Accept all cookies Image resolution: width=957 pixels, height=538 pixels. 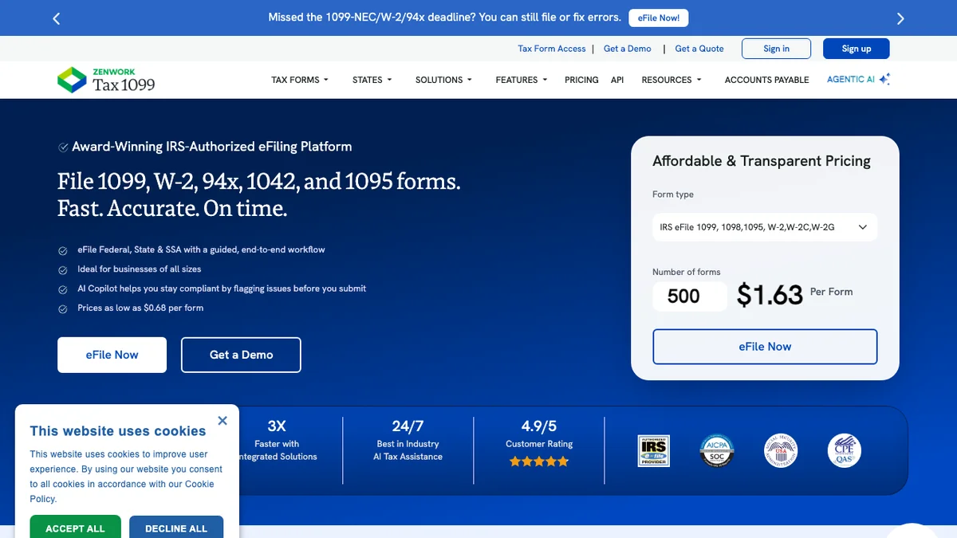75,527
